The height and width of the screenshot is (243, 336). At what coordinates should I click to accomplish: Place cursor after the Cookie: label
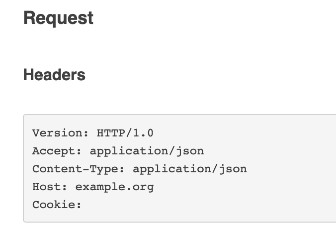click(84, 205)
